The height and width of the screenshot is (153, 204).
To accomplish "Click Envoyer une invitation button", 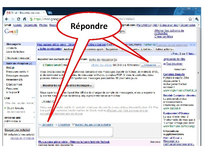I will coord(17,130).
